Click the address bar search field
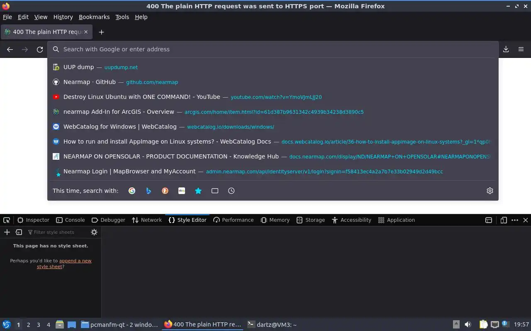531x331 pixels. tap(273, 49)
